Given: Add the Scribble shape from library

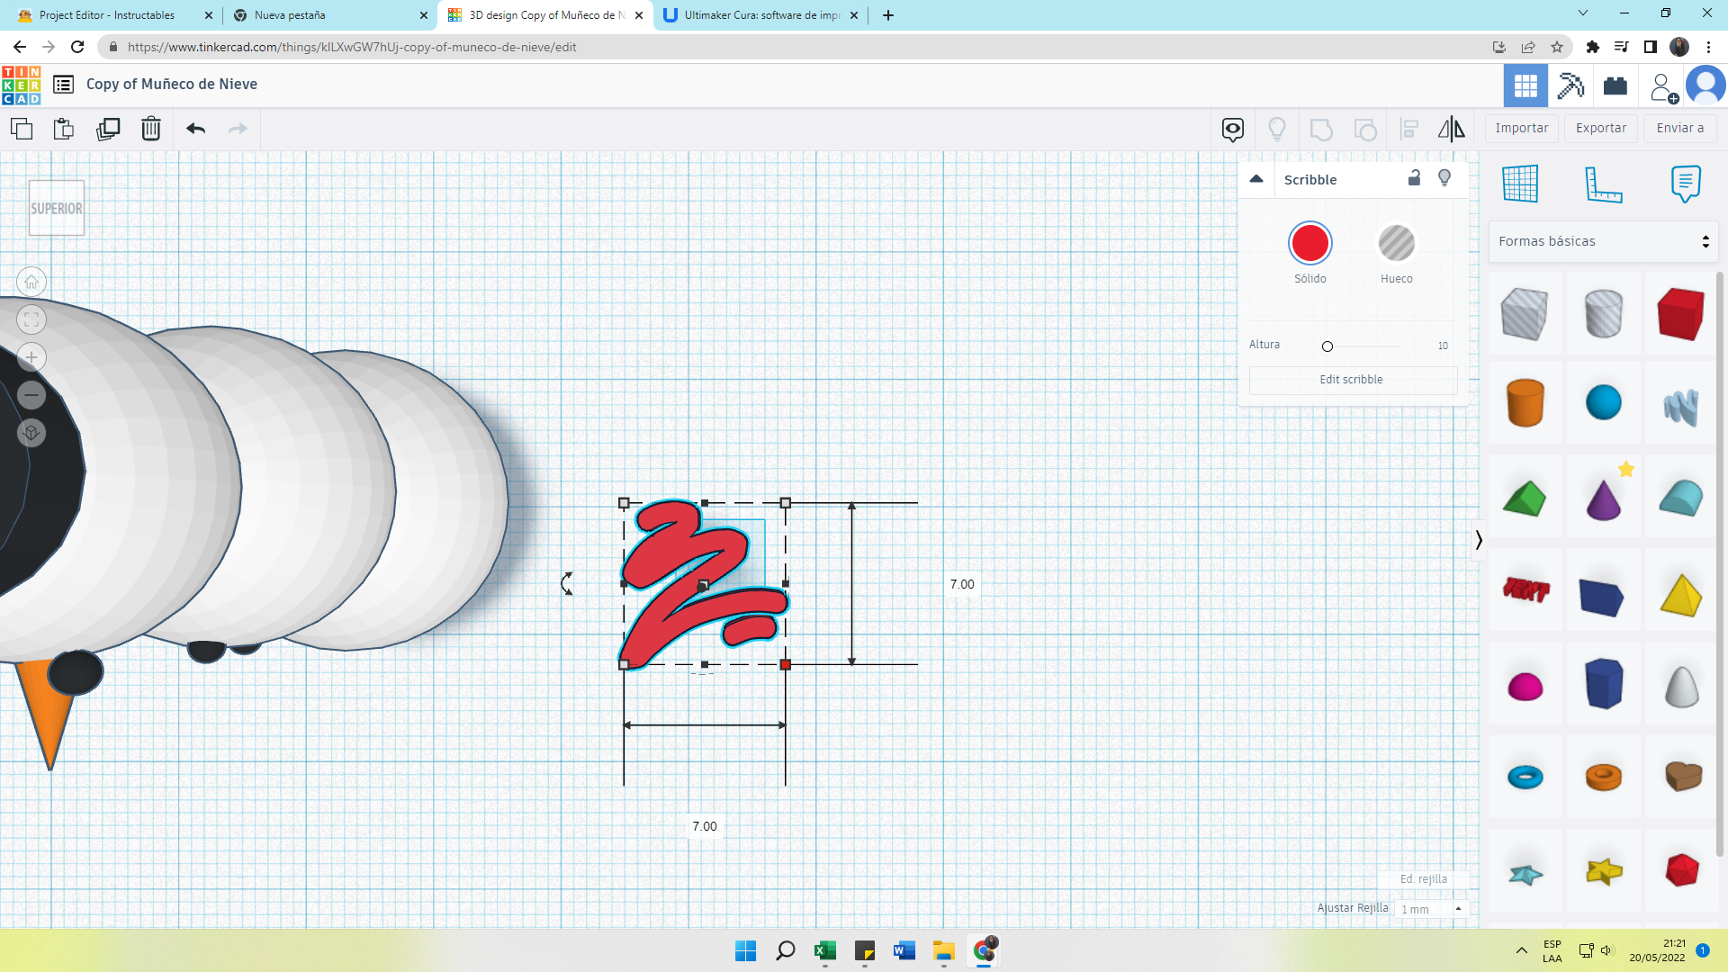Looking at the screenshot, I should click(1680, 406).
